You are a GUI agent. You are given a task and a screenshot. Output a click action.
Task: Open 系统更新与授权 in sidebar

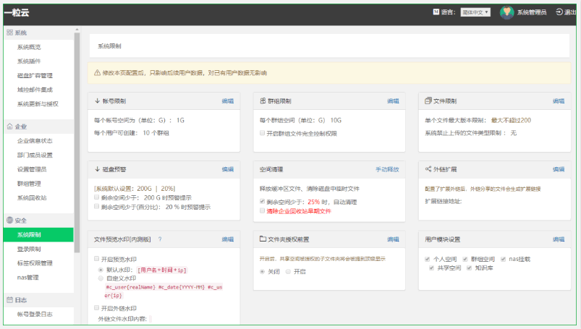[x=38, y=103]
